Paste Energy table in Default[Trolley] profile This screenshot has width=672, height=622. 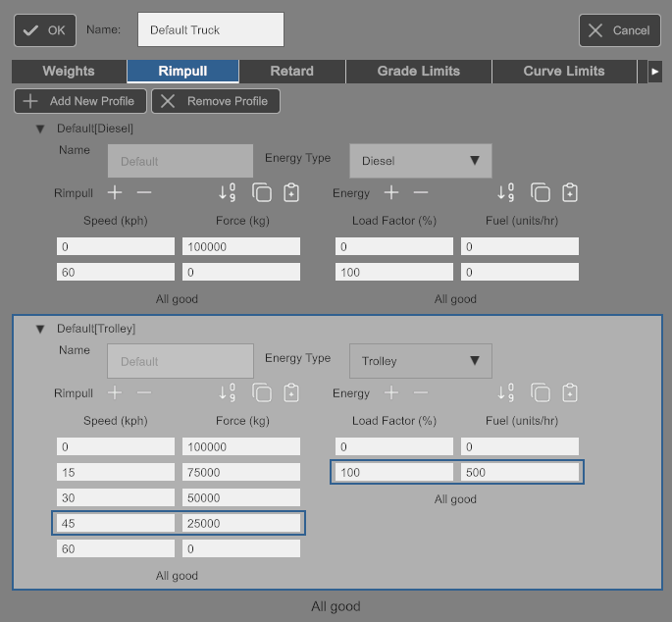pos(570,392)
